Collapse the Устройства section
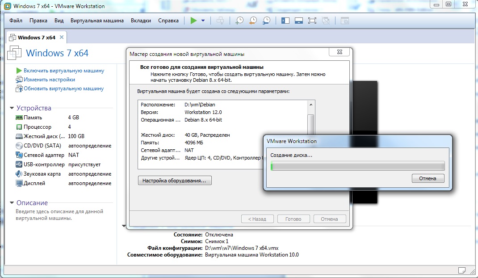 pos(12,108)
